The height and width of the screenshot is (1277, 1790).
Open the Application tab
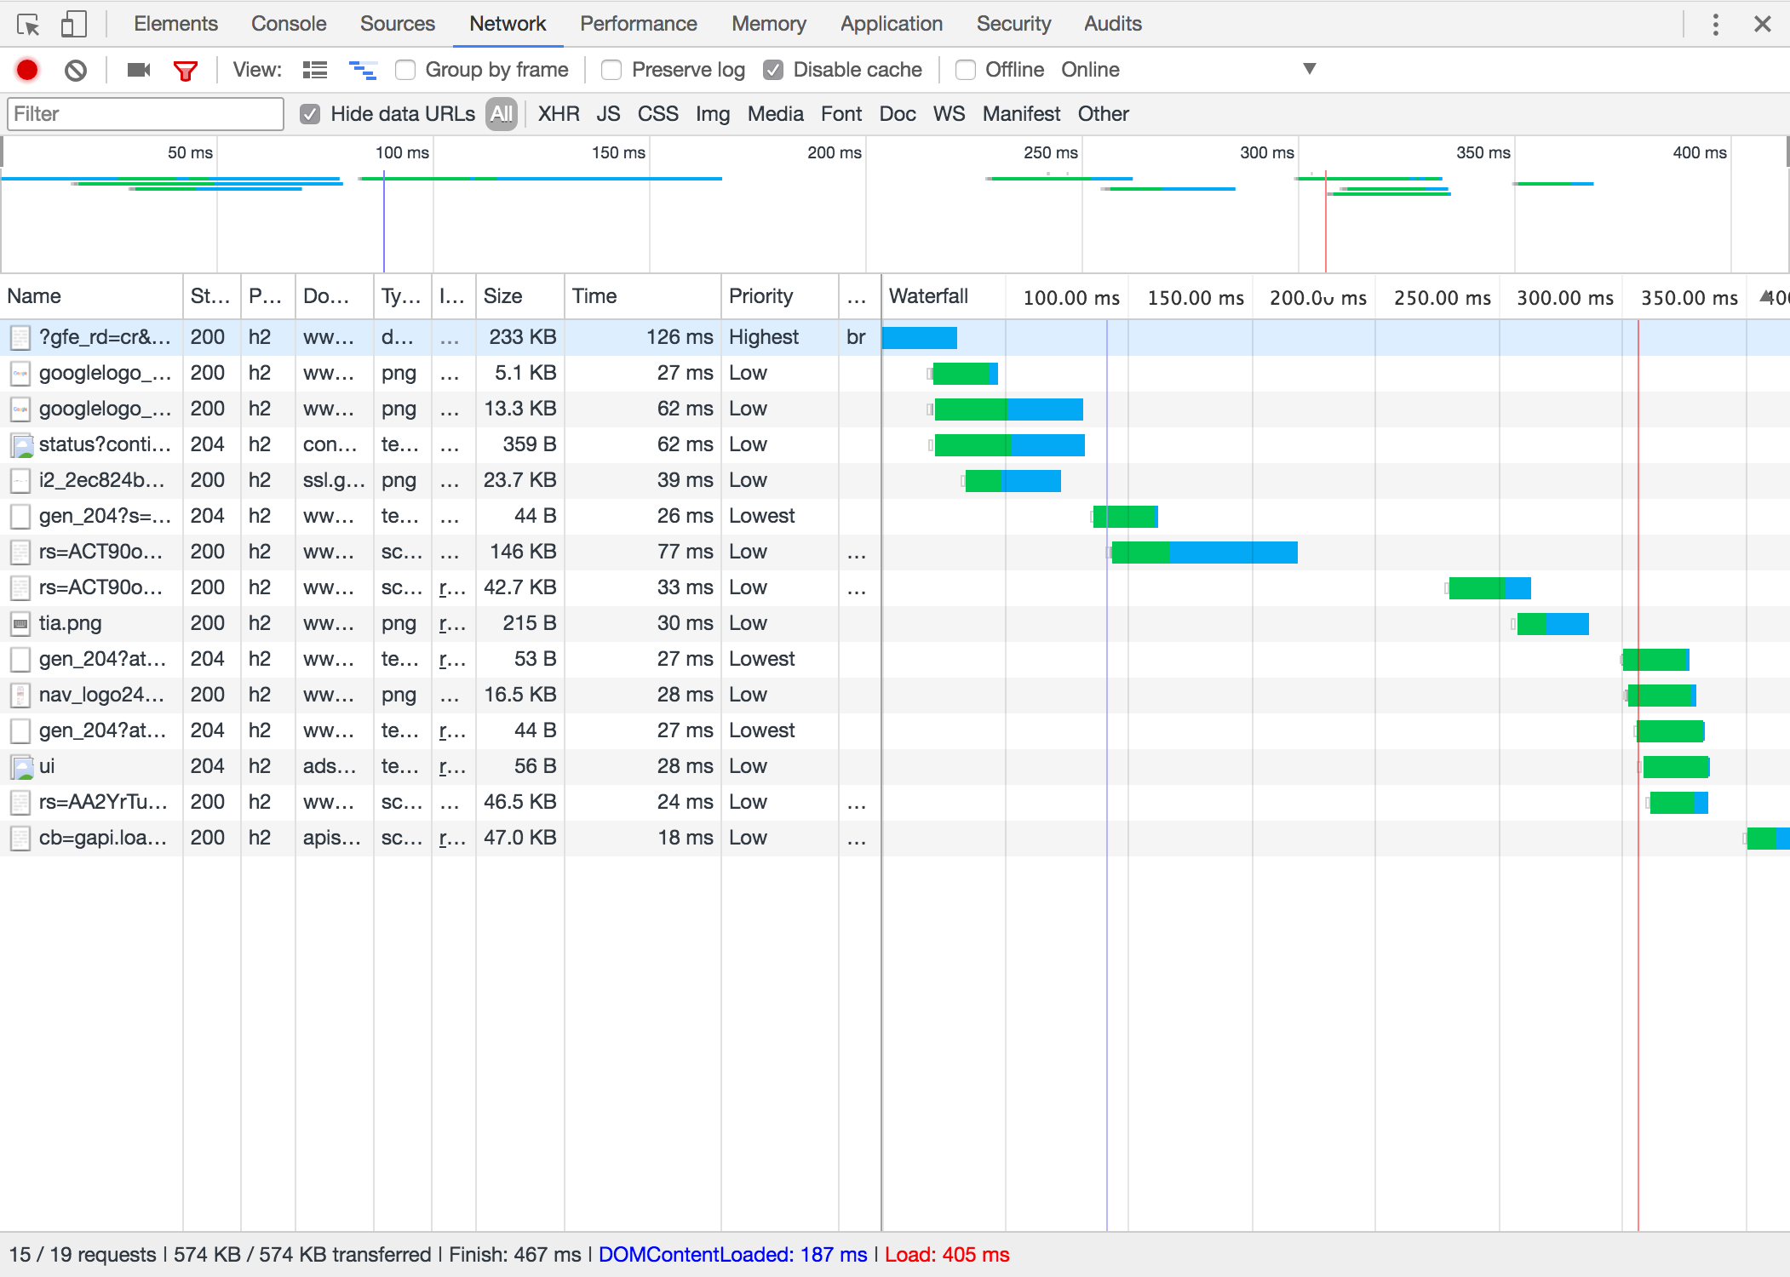892,24
